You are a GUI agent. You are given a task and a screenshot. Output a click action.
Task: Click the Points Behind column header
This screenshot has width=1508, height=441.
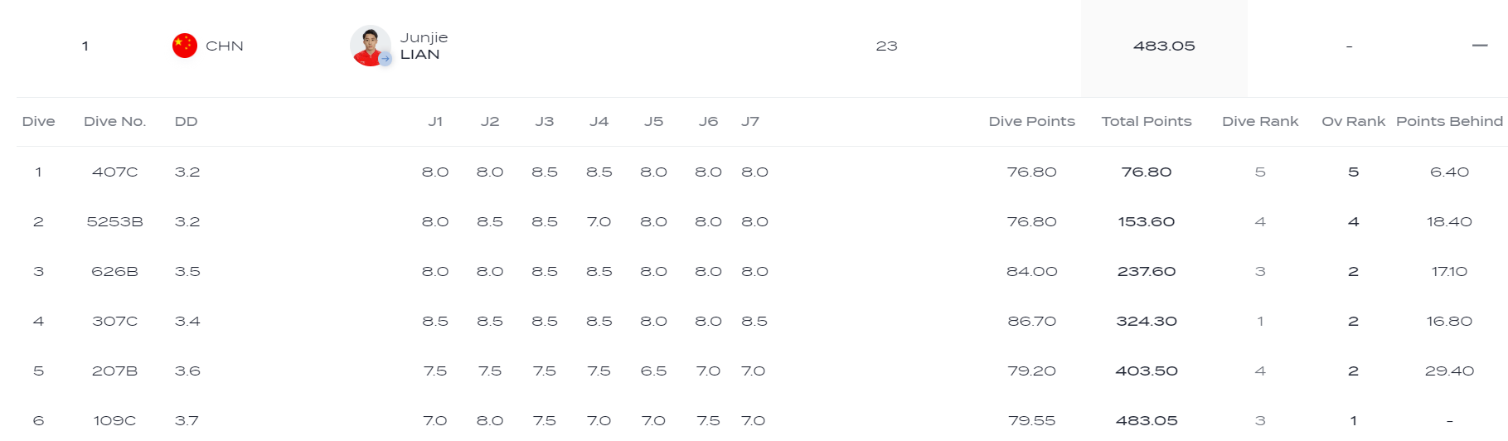(x=1449, y=121)
